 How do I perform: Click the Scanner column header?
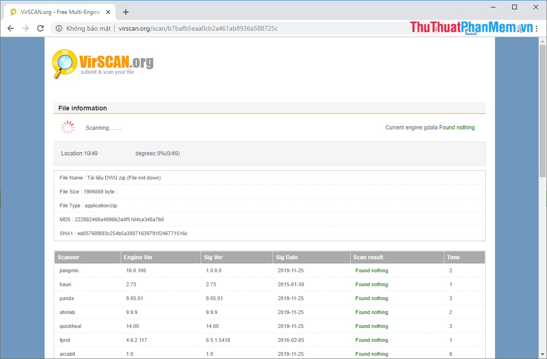[67, 257]
